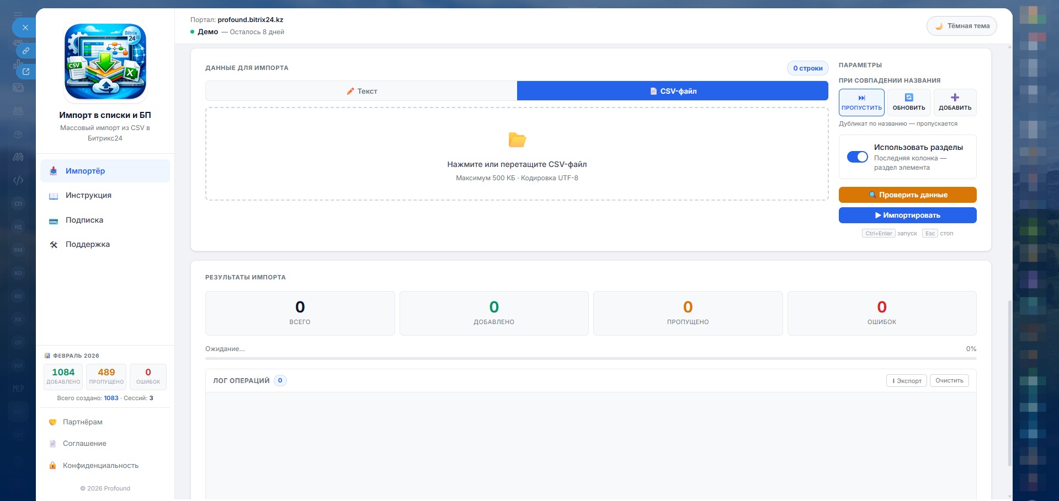Choose Добавить duplicate mode
The image size is (1059, 501).
955,103
